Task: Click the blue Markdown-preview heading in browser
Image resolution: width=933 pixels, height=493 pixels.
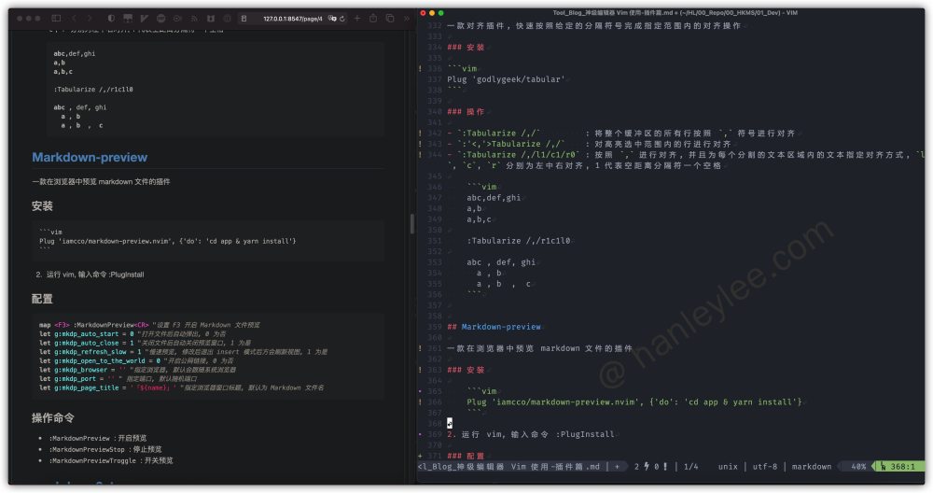Action: pos(90,157)
